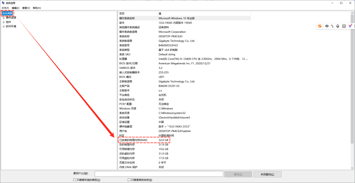Select the 主板版本 row label
The height and width of the screenshot is (183, 355).
tap(124, 90)
